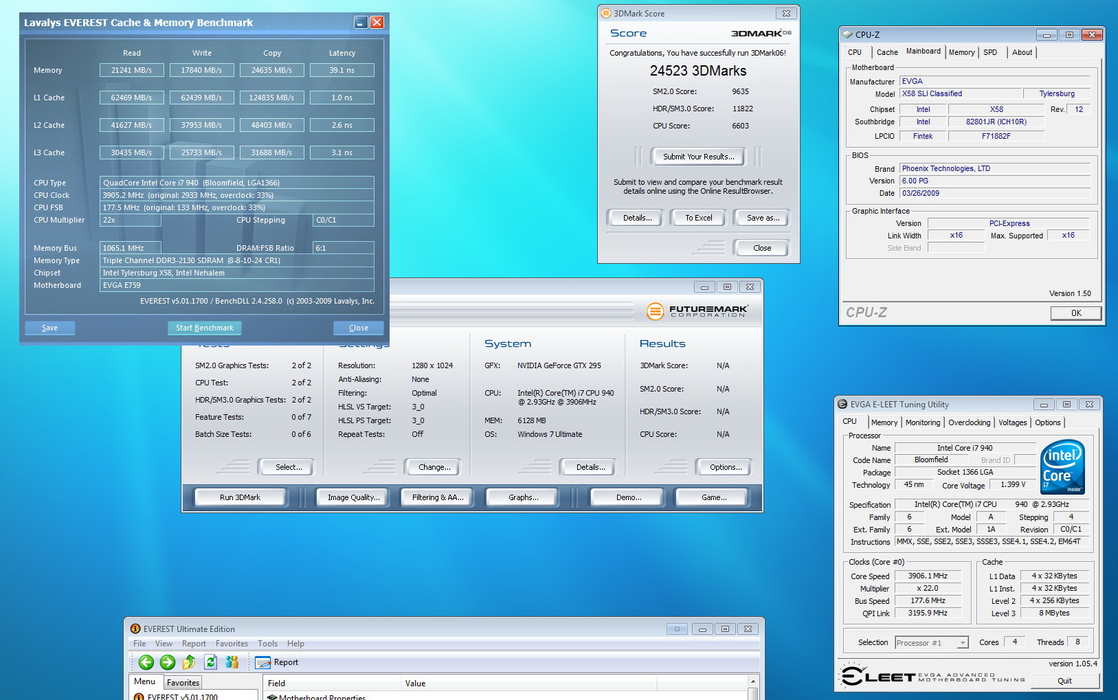Click the Filtering & AA button
Screen dimensions: 1118x700
(x=438, y=497)
